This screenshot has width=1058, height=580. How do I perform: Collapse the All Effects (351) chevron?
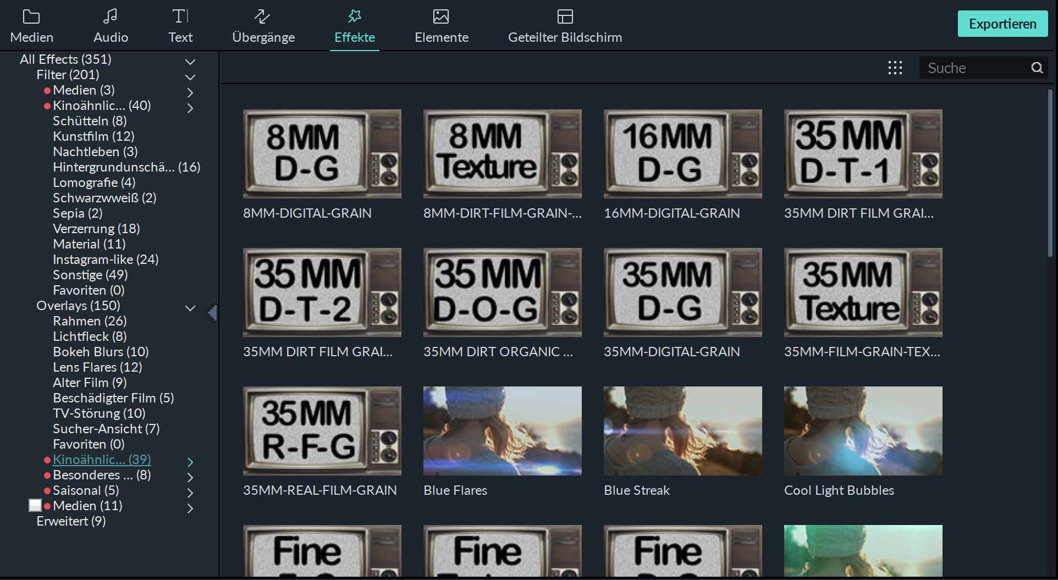(190, 62)
